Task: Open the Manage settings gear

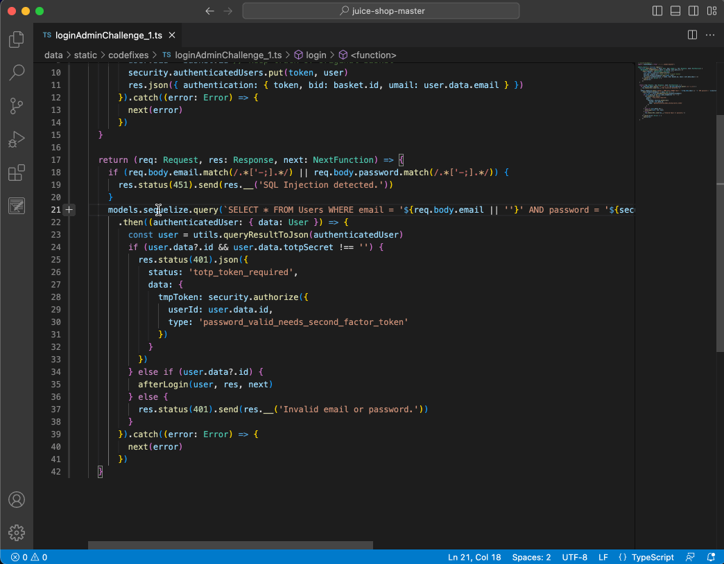Action: point(16,533)
